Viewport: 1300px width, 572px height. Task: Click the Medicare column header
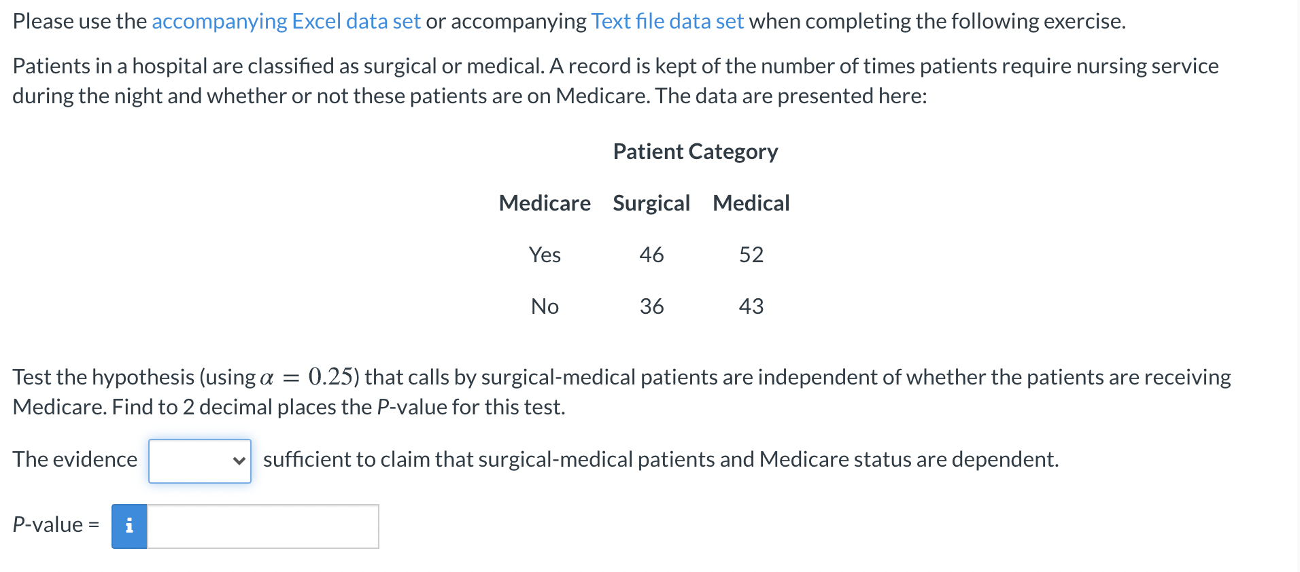click(x=545, y=203)
